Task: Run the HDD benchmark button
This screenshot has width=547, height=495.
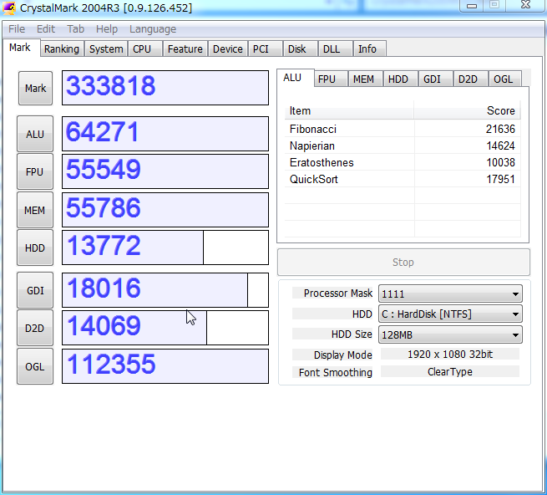Action: [35, 248]
